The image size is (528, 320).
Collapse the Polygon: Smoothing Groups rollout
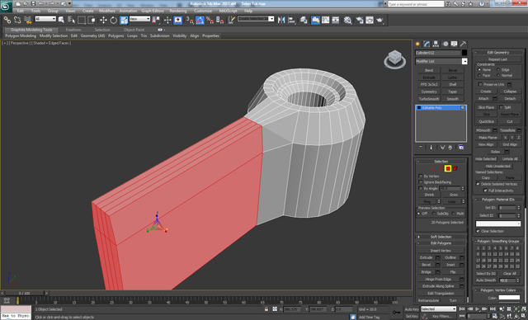(498, 242)
